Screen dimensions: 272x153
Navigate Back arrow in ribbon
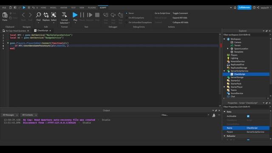[x=23, y=15]
